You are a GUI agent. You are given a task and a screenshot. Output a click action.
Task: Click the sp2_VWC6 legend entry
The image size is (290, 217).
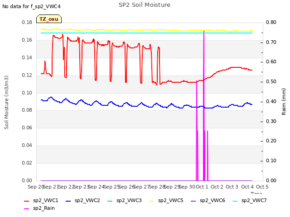coord(208,200)
